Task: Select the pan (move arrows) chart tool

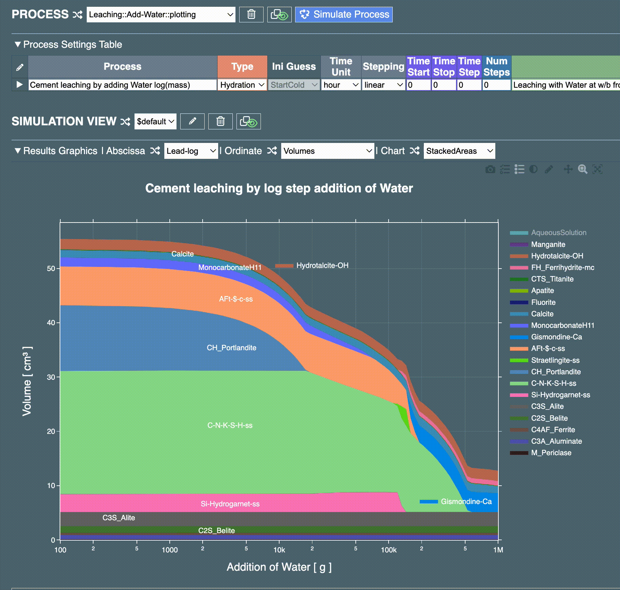Action: click(x=568, y=169)
